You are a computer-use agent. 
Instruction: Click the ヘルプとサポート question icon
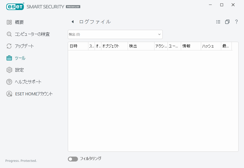click(x=9, y=82)
